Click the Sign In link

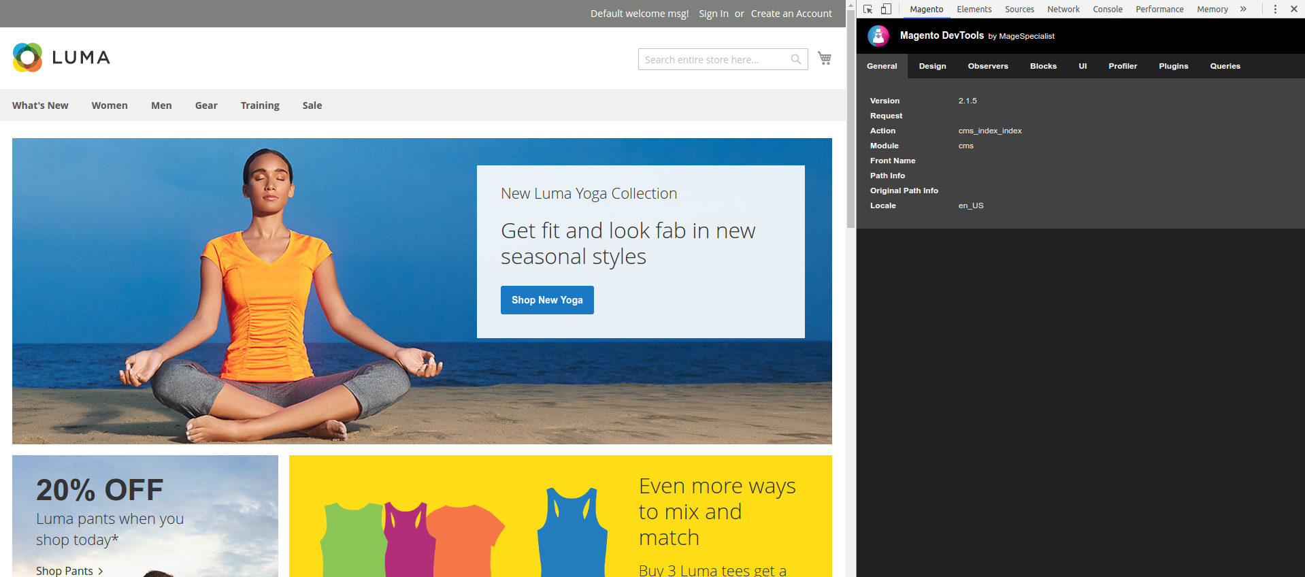coord(713,14)
